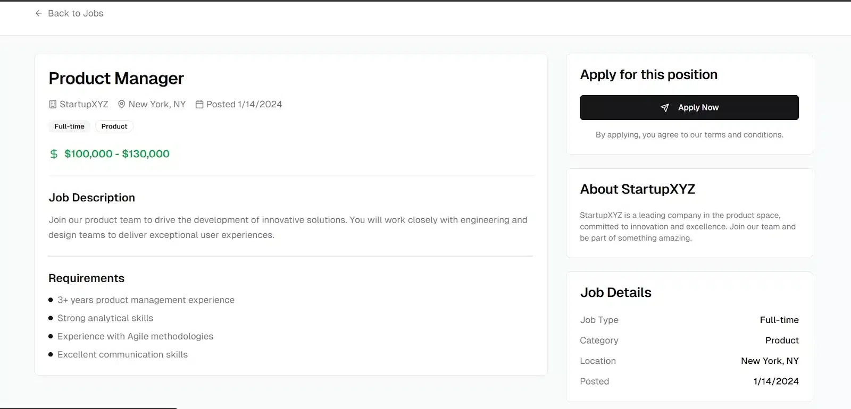The width and height of the screenshot is (851, 409).
Task: Click 'Apply for this position' heading
Action: [649, 75]
